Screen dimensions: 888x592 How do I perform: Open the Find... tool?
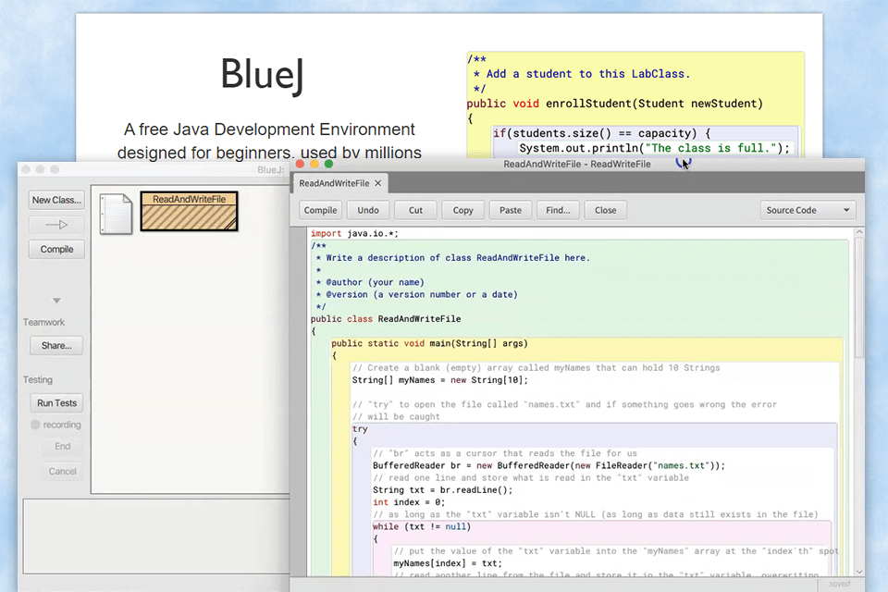[x=558, y=210]
